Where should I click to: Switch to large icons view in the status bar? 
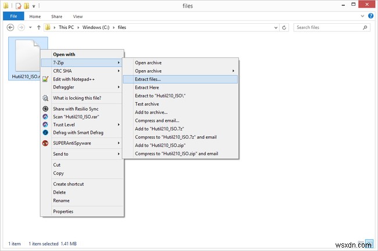[370, 242]
